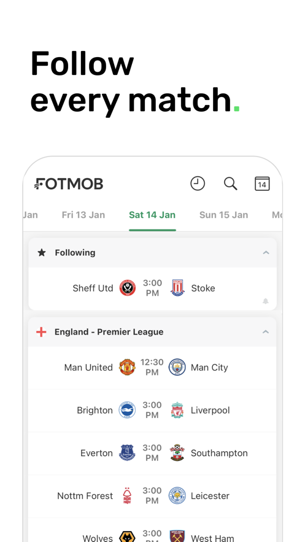The height and width of the screenshot is (542, 305).
Task: Tap the Liverpool club crest
Action: (177, 410)
